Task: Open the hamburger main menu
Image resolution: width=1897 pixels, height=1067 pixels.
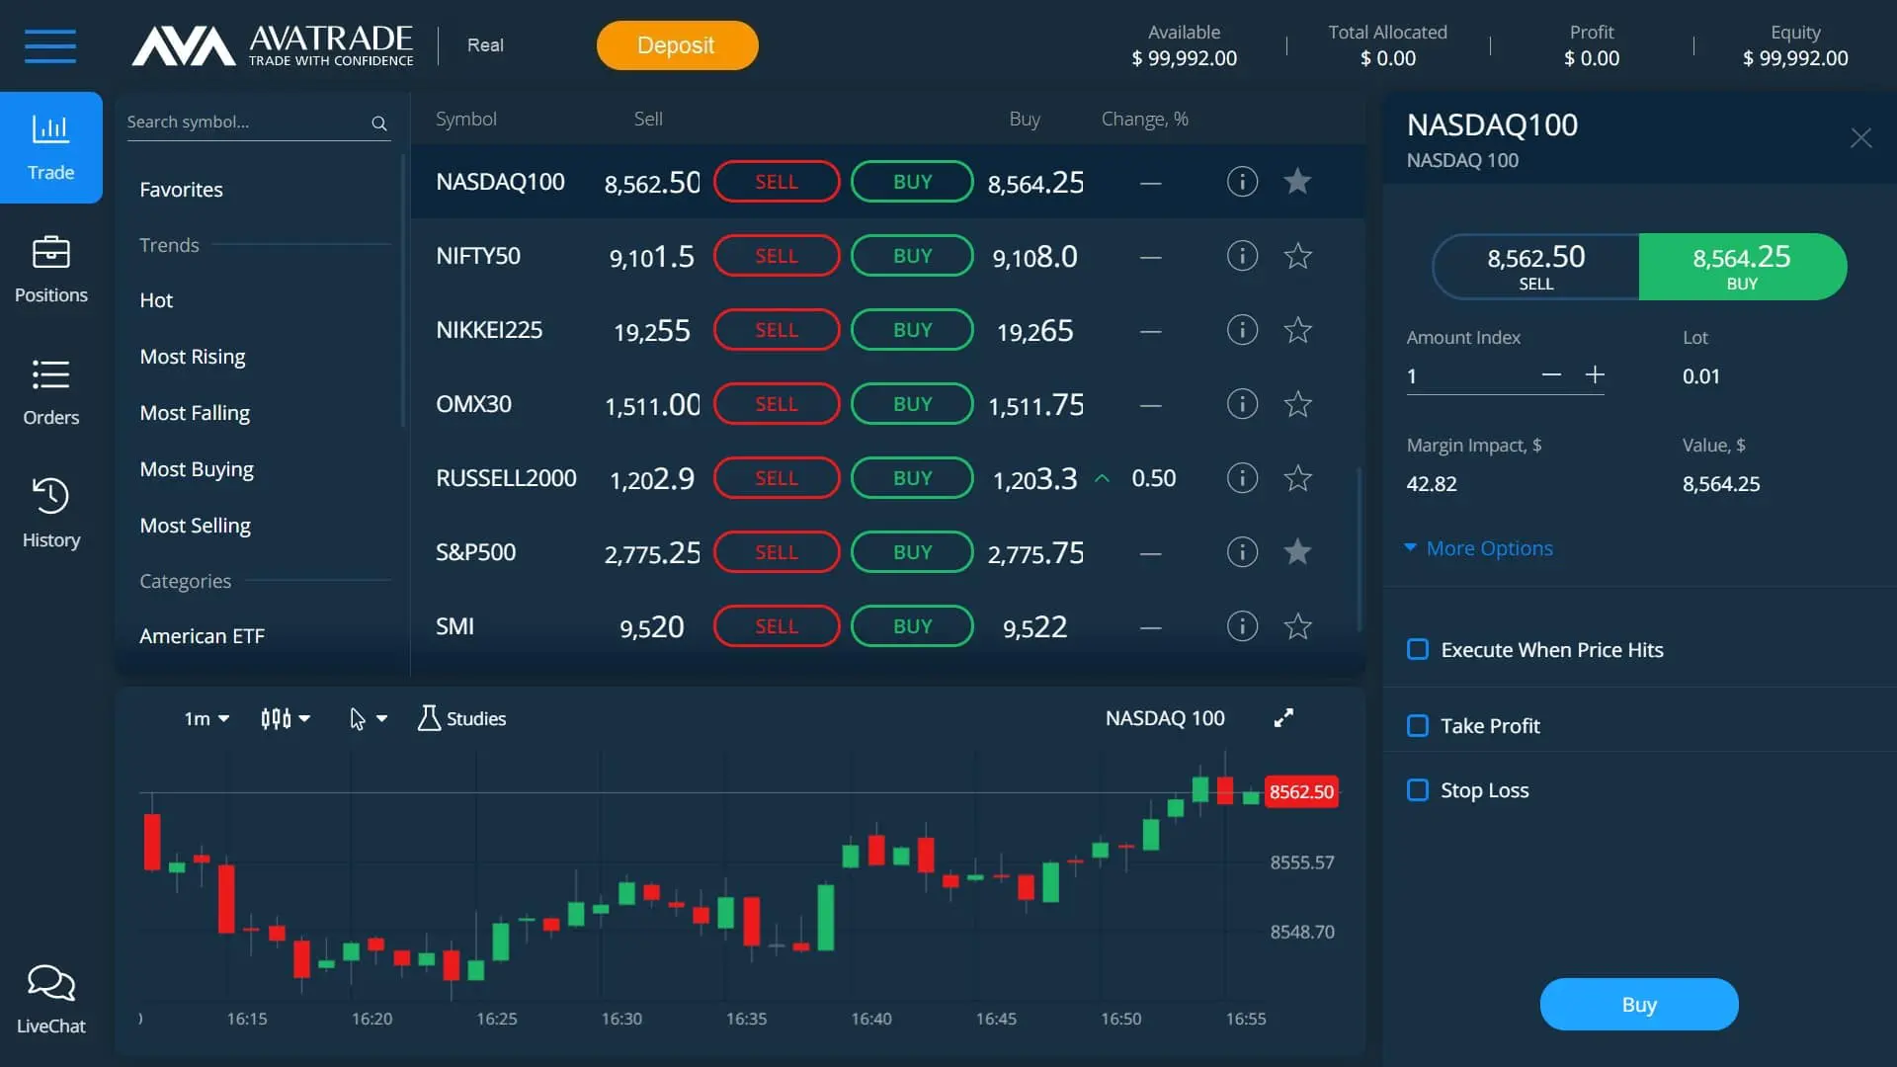Action: point(50,45)
